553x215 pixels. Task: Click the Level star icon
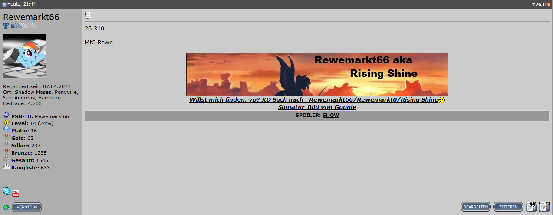(x=6, y=123)
